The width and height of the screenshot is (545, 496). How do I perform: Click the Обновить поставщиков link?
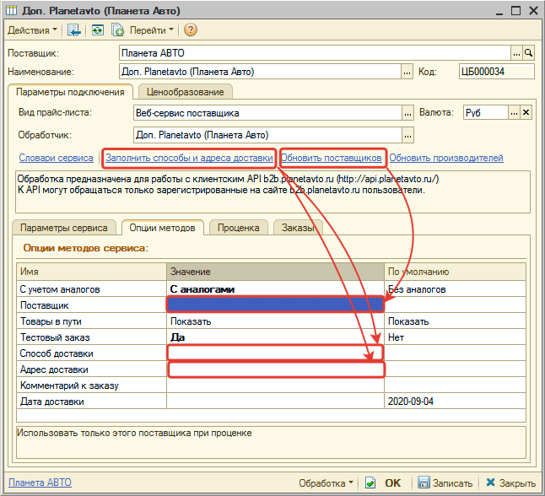pyautogui.click(x=332, y=158)
